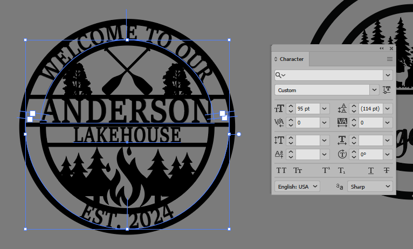Collapse the panel with double-arrow icon

tap(382, 49)
